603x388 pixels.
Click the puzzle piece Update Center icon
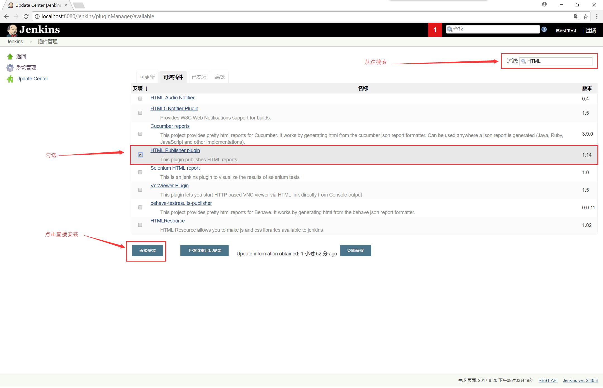(10, 79)
